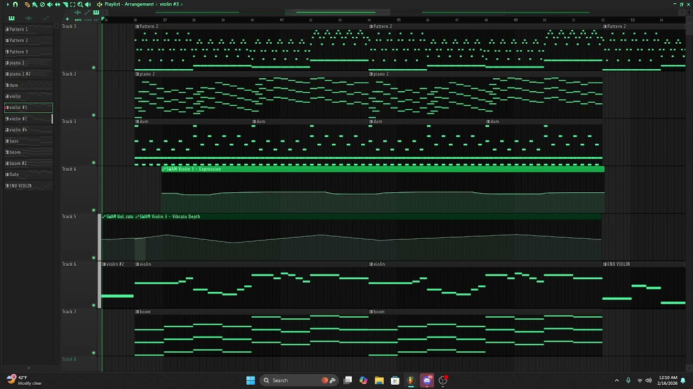This screenshot has width=693, height=389.
Task: Choose the Select tool
Action: 73,4
